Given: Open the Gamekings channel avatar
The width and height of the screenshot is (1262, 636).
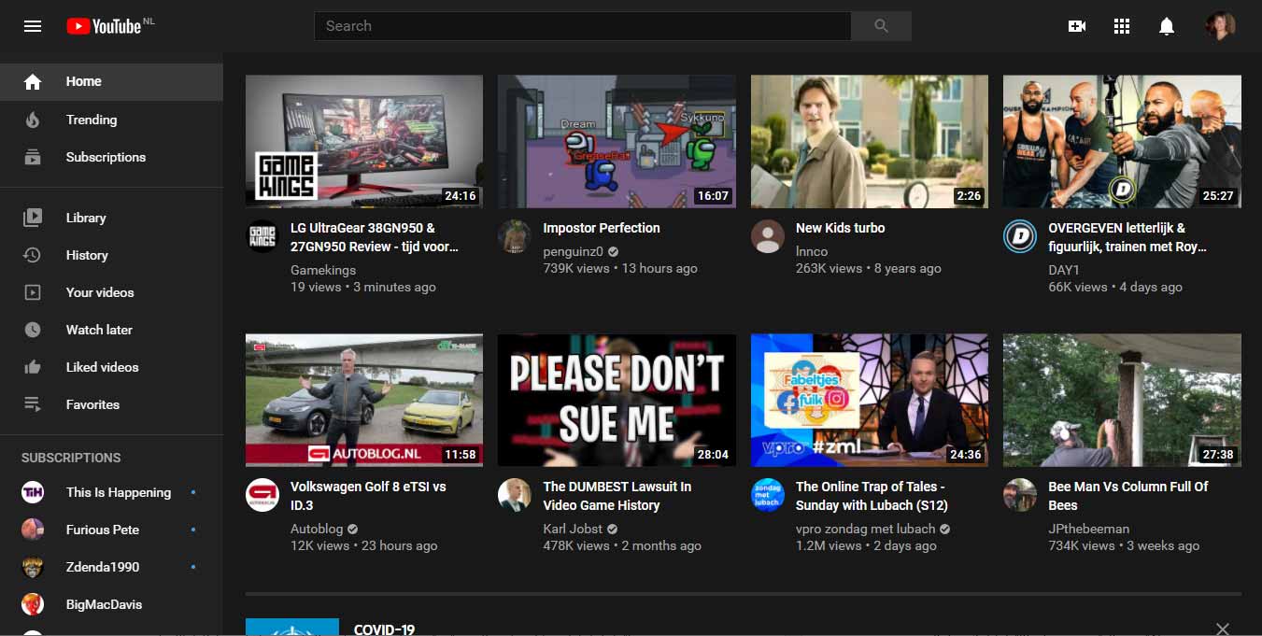Looking at the screenshot, I should 262,236.
